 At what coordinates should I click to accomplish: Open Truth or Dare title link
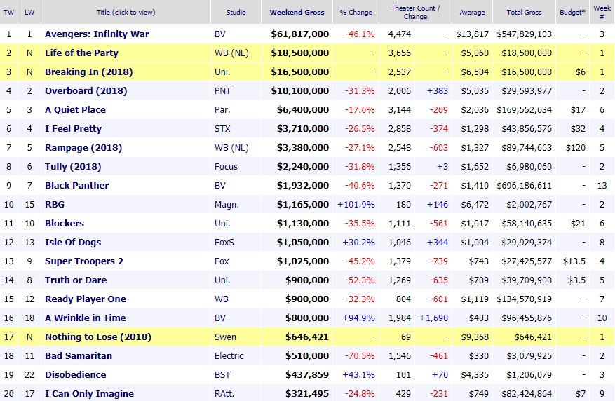[x=76, y=280]
